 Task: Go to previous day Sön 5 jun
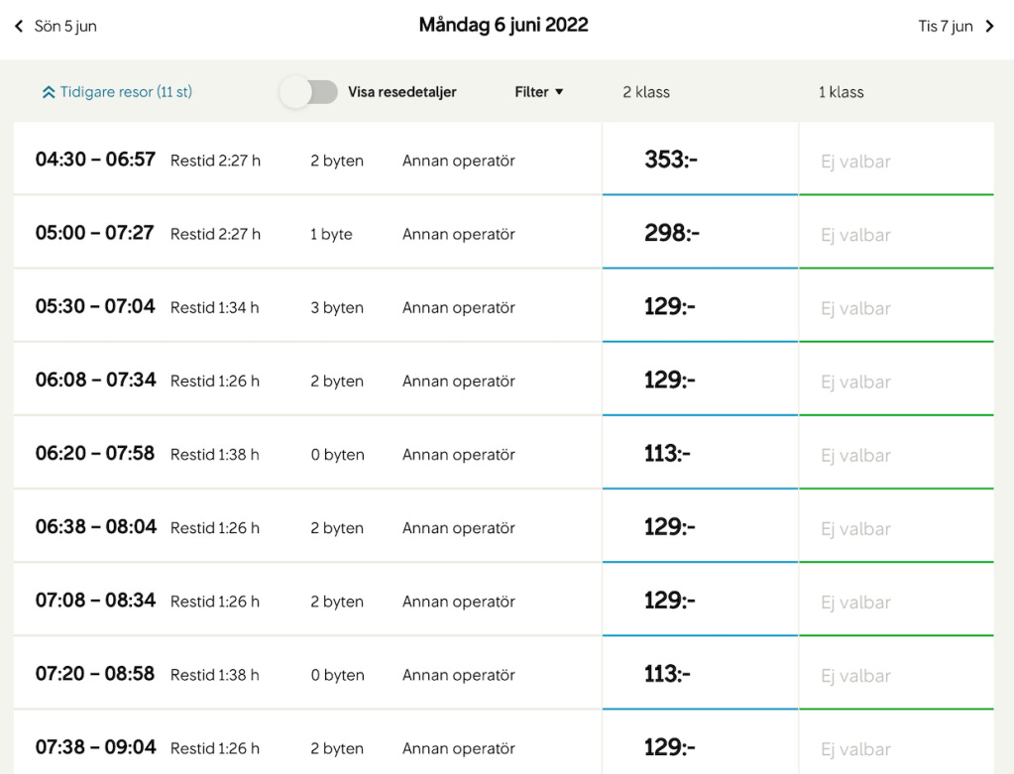click(56, 26)
